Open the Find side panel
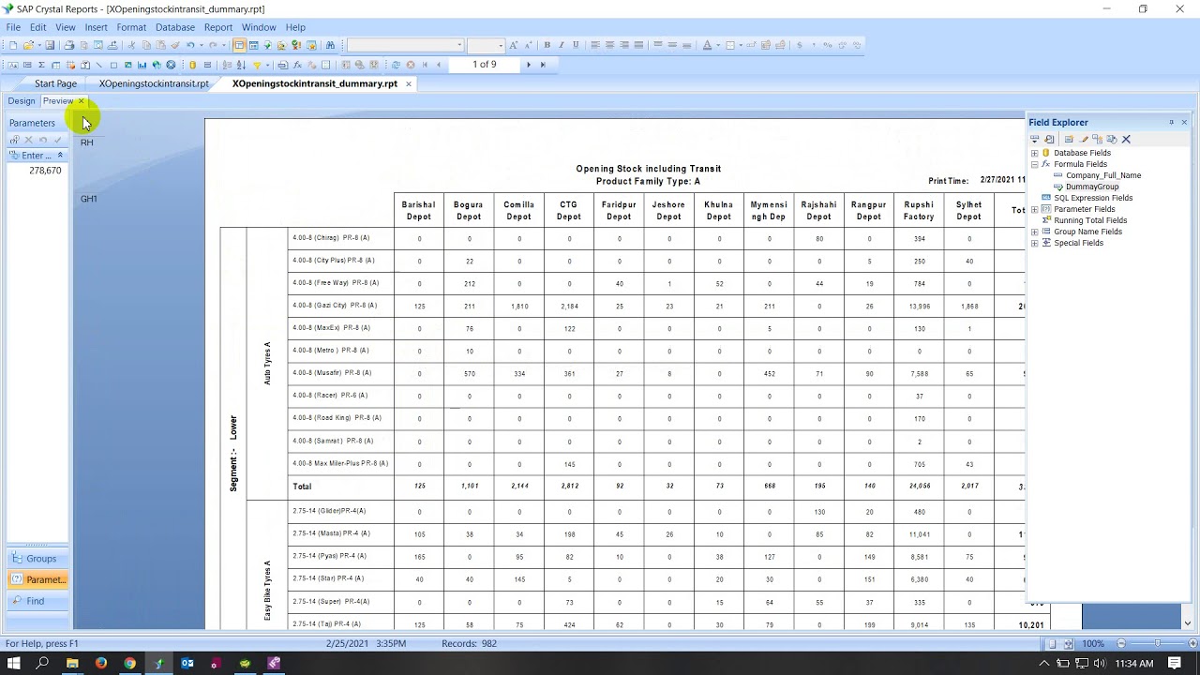This screenshot has height=675, width=1200. pos(37,601)
